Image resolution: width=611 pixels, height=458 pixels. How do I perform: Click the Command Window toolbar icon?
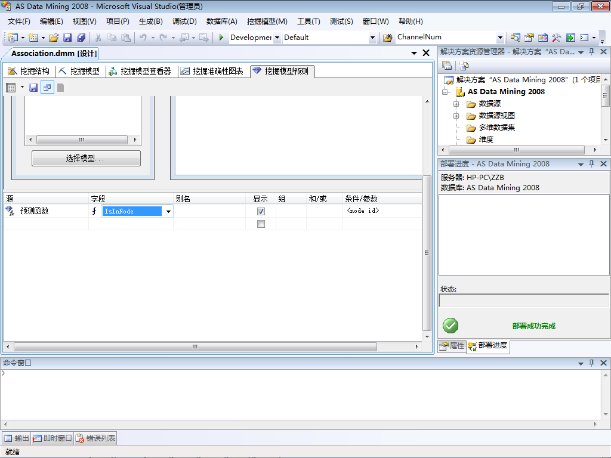(584, 38)
